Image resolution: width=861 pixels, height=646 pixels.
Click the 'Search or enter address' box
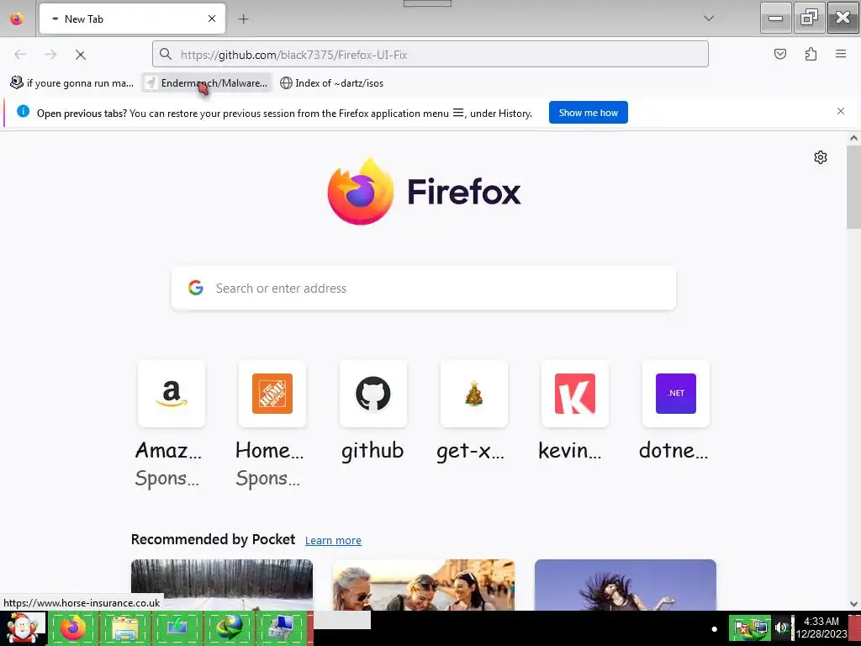point(424,289)
